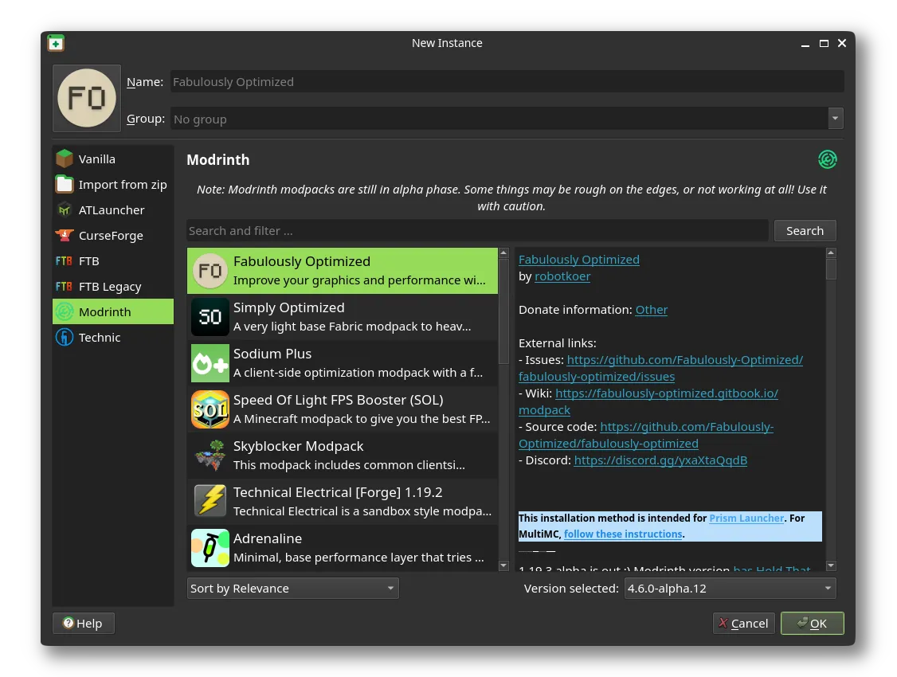Select the Vanilla grass block icon
This screenshot has height=677, width=897.
[65, 159]
